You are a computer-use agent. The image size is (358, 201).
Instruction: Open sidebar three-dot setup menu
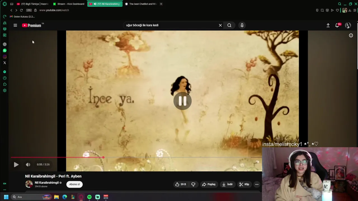[4, 190]
